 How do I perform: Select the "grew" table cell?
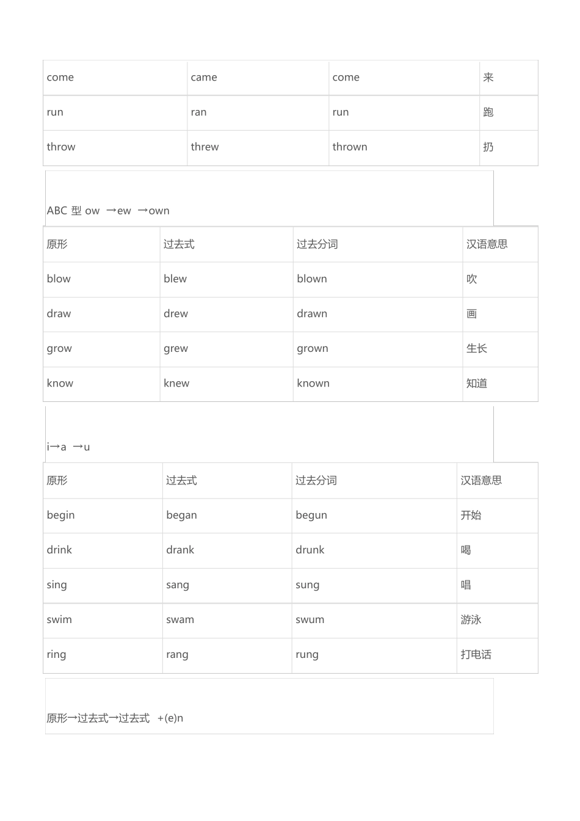coord(176,349)
